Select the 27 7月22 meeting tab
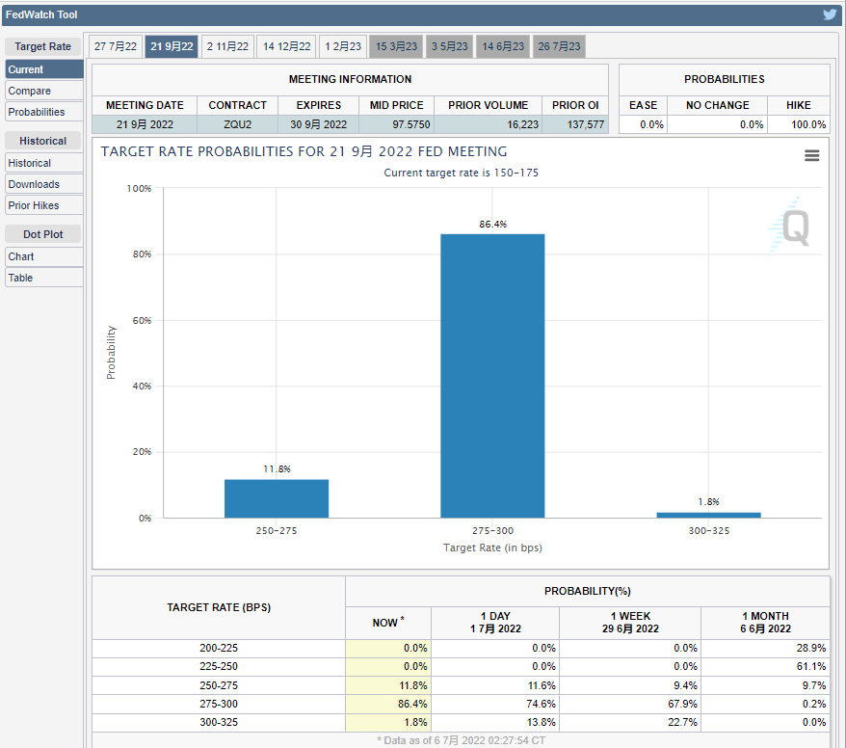Image resolution: width=846 pixels, height=748 pixels. coord(116,46)
